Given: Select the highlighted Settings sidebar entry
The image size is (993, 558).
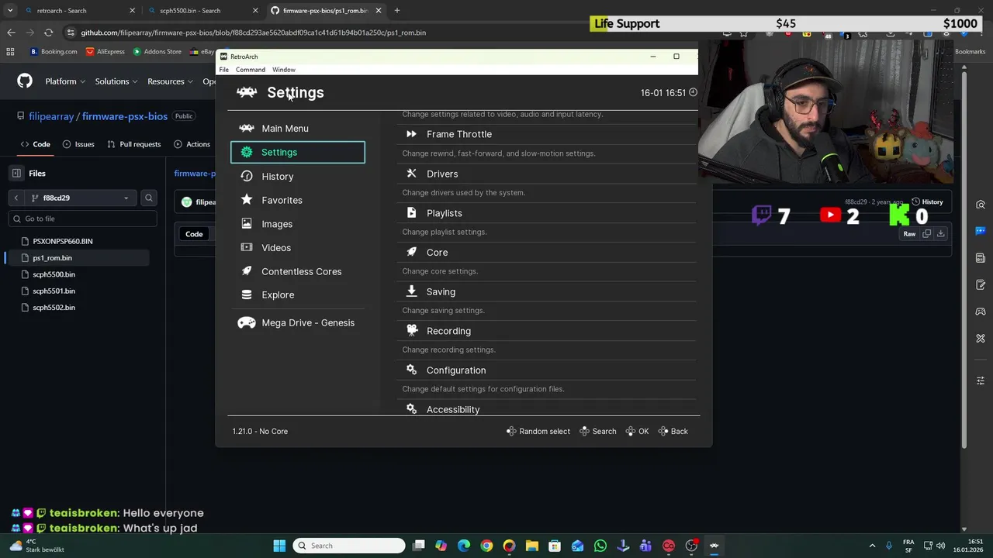Looking at the screenshot, I should [x=297, y=153].
